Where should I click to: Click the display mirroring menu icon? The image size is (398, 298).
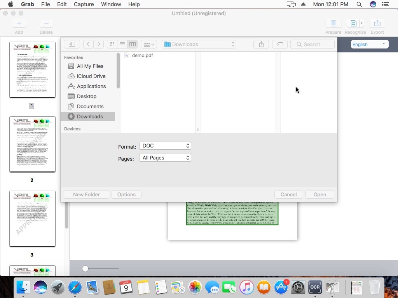coord(291,4)
